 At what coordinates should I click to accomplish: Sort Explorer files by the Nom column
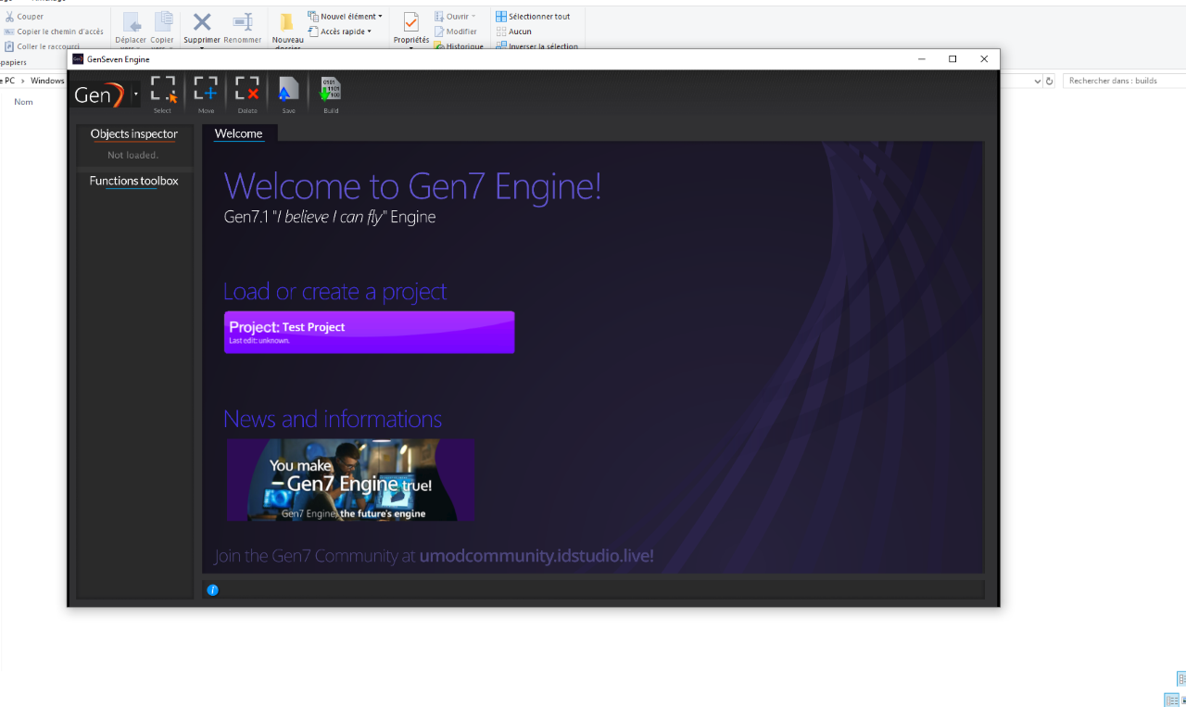coord(23,102)
